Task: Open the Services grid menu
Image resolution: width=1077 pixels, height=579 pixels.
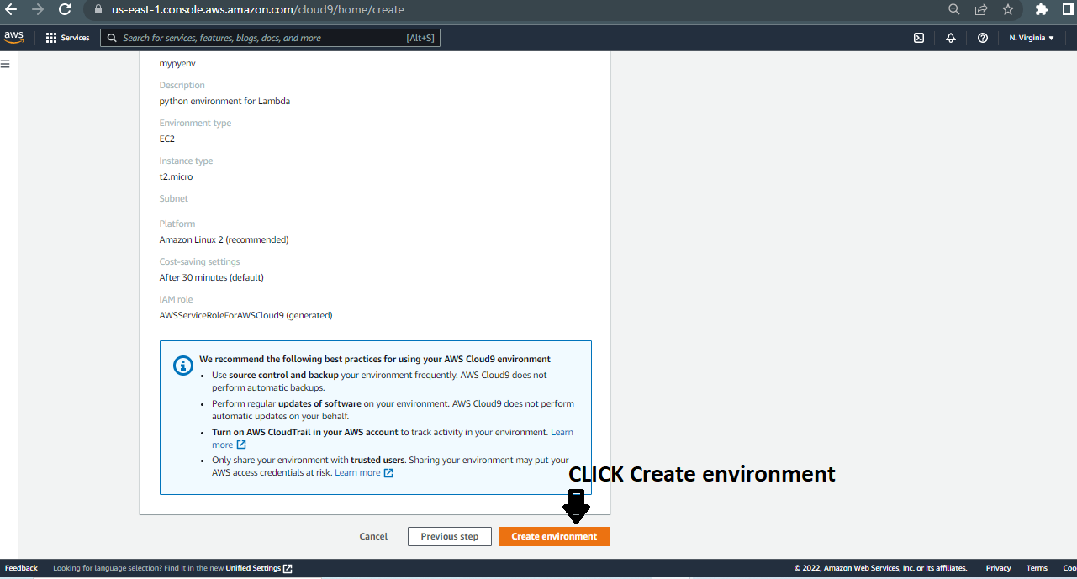Action: [x=67, y=38]
